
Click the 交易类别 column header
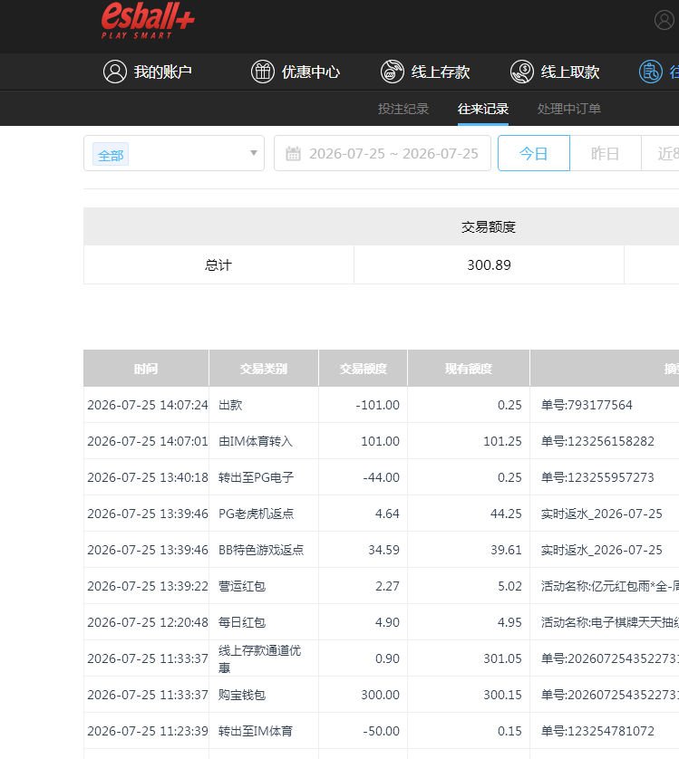(264, 369)
